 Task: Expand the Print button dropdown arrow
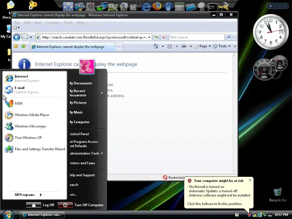click(191, 46)
